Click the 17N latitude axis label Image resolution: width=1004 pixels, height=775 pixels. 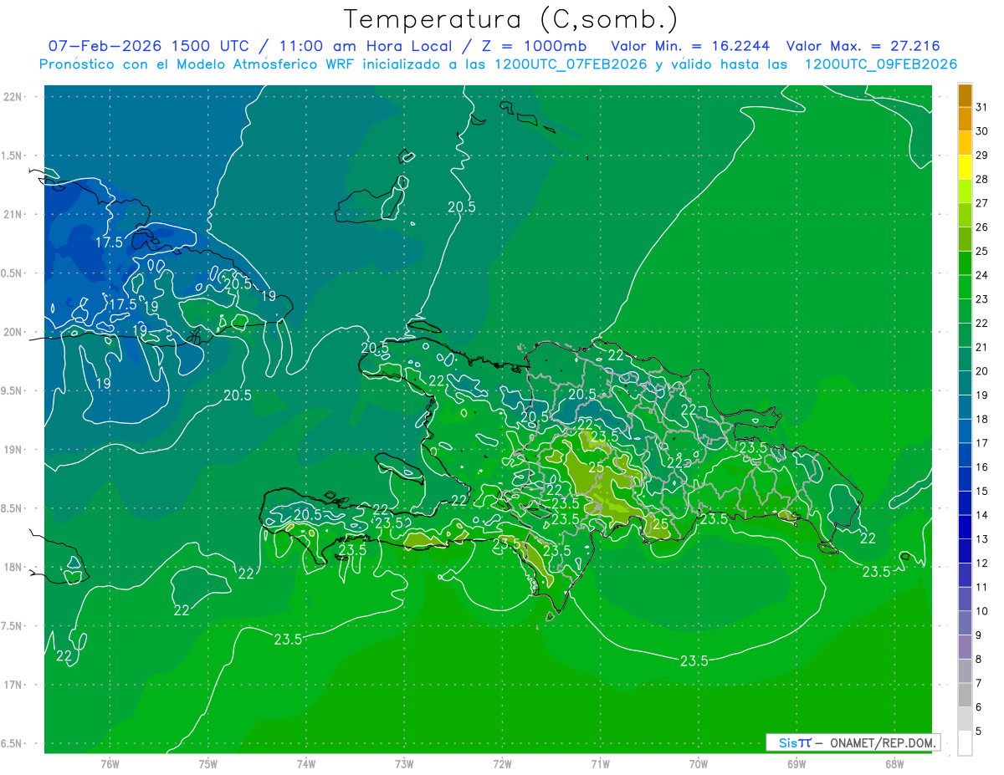click(x=13, y=685)
